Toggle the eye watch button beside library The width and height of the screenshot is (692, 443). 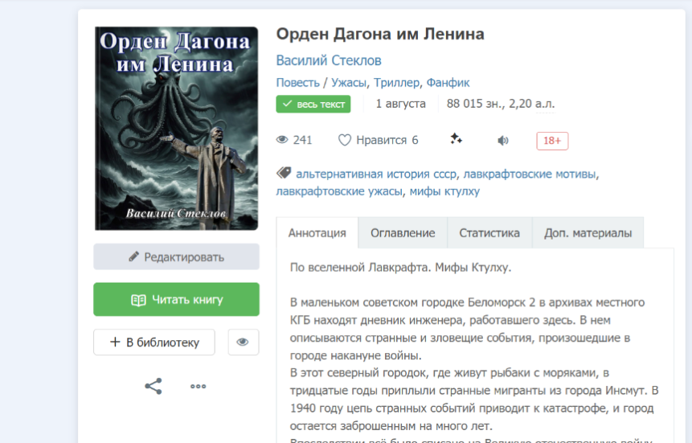(244, 342)
